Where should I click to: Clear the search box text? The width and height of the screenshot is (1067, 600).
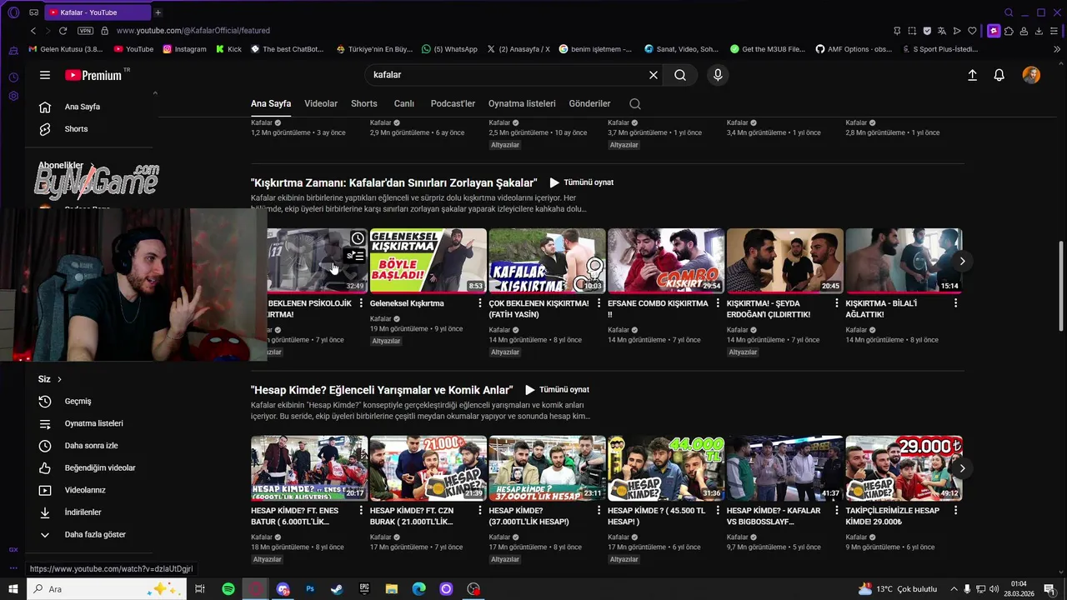click(654, 75)
